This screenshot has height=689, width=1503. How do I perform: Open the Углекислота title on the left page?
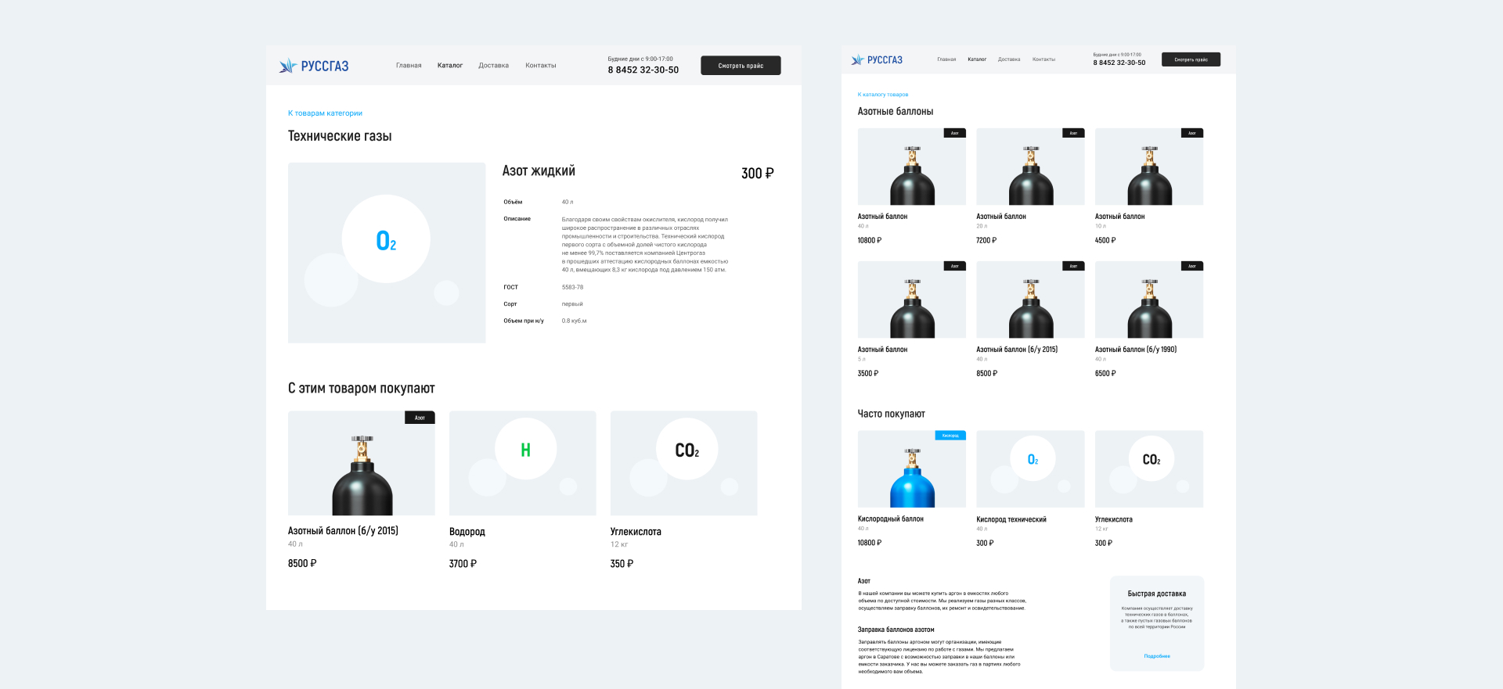pos(636,532)
